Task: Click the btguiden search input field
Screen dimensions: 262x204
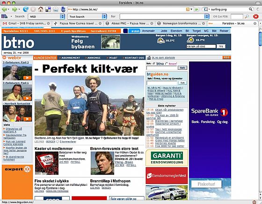Action: 162,83
